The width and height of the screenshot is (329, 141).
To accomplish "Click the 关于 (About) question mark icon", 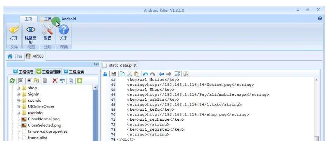I will [x=63, y=31].
